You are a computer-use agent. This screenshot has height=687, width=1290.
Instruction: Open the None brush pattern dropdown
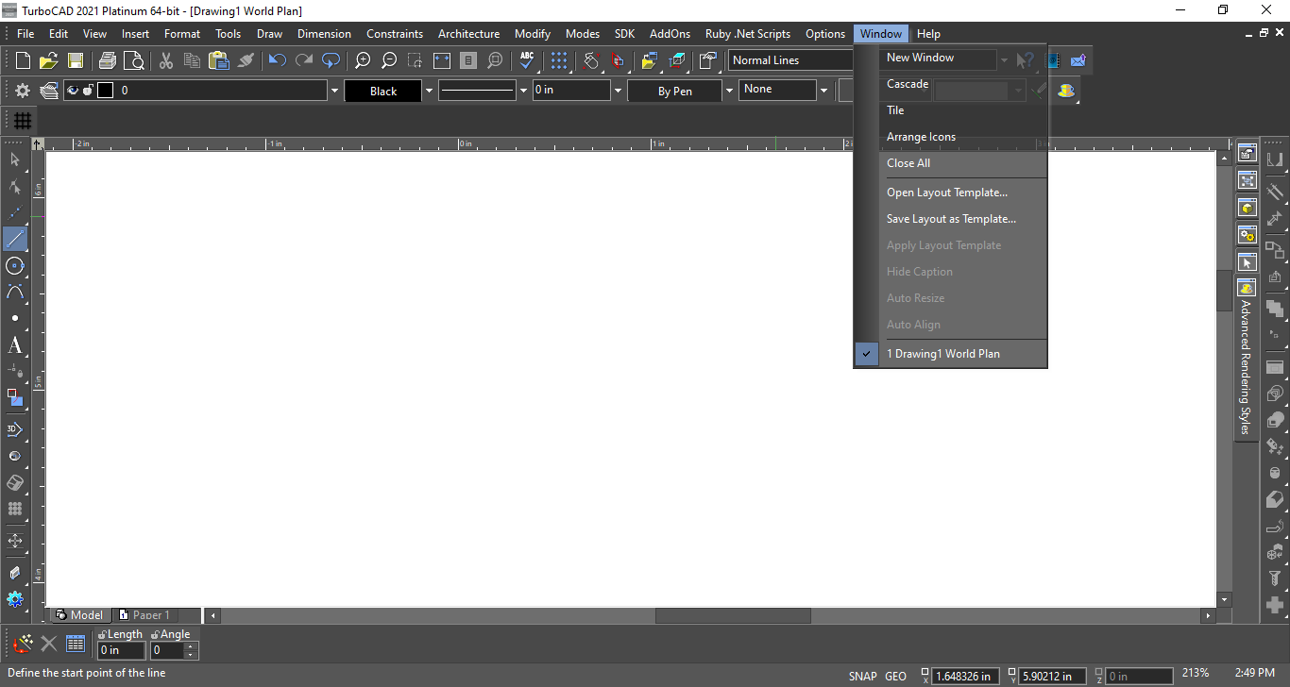823,92
